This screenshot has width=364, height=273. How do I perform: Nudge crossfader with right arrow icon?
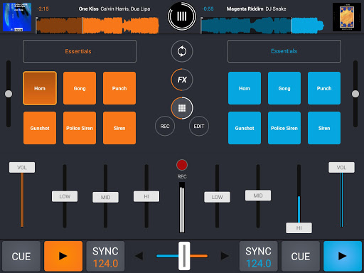(225, 256)
